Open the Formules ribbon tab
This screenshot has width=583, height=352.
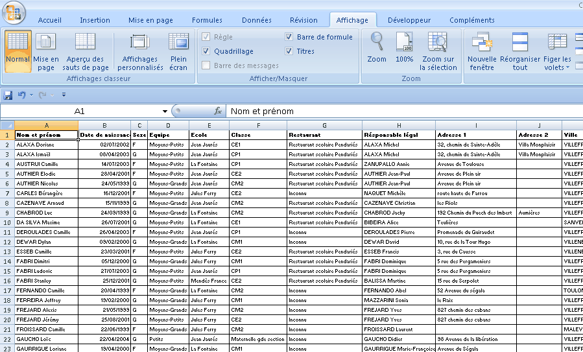(207, 20)
